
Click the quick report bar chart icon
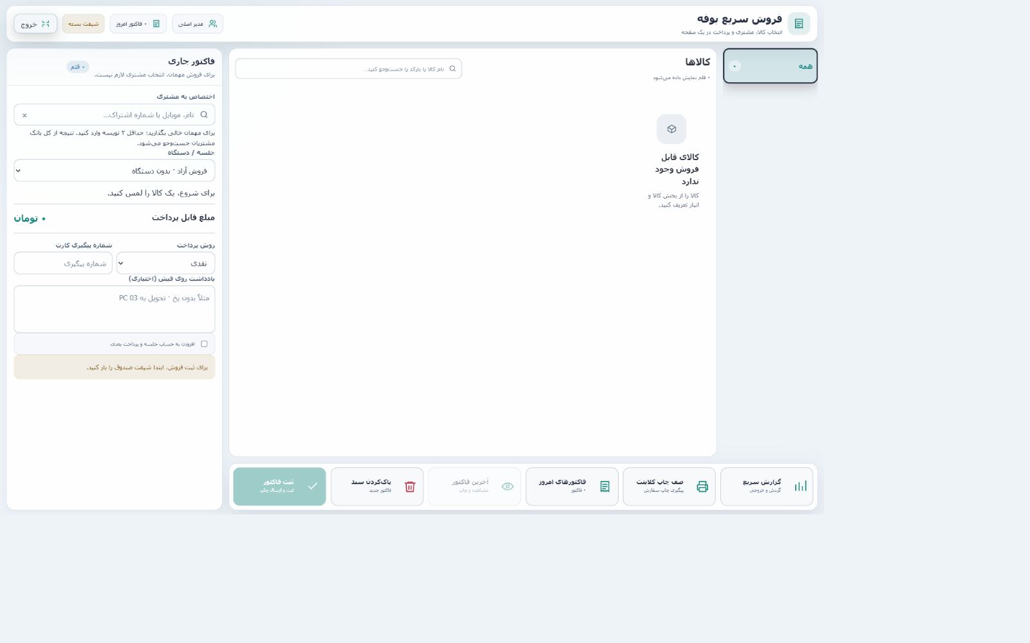coord(800,486)
